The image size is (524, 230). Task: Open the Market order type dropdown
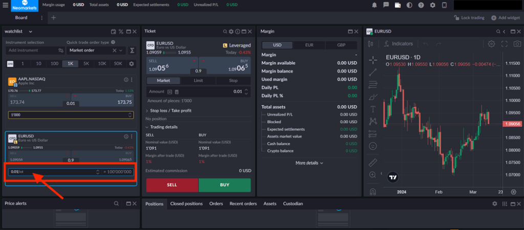(x=97, y=50)
